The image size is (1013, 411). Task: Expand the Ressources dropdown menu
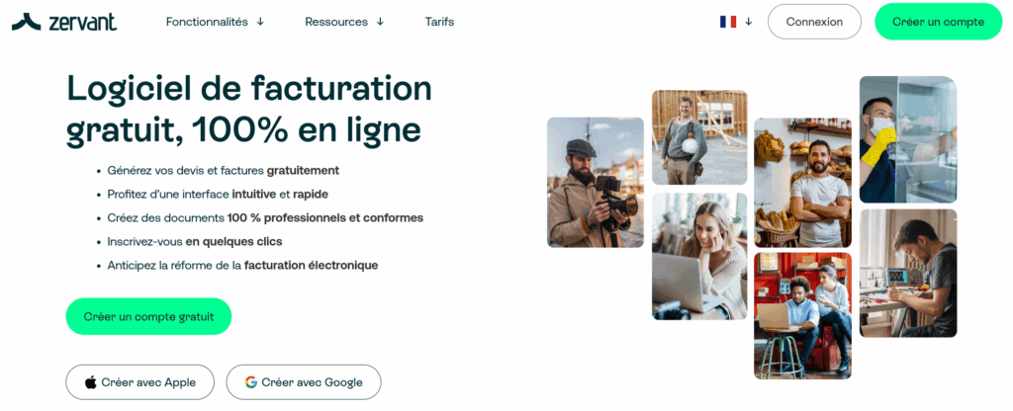(344, 22)
